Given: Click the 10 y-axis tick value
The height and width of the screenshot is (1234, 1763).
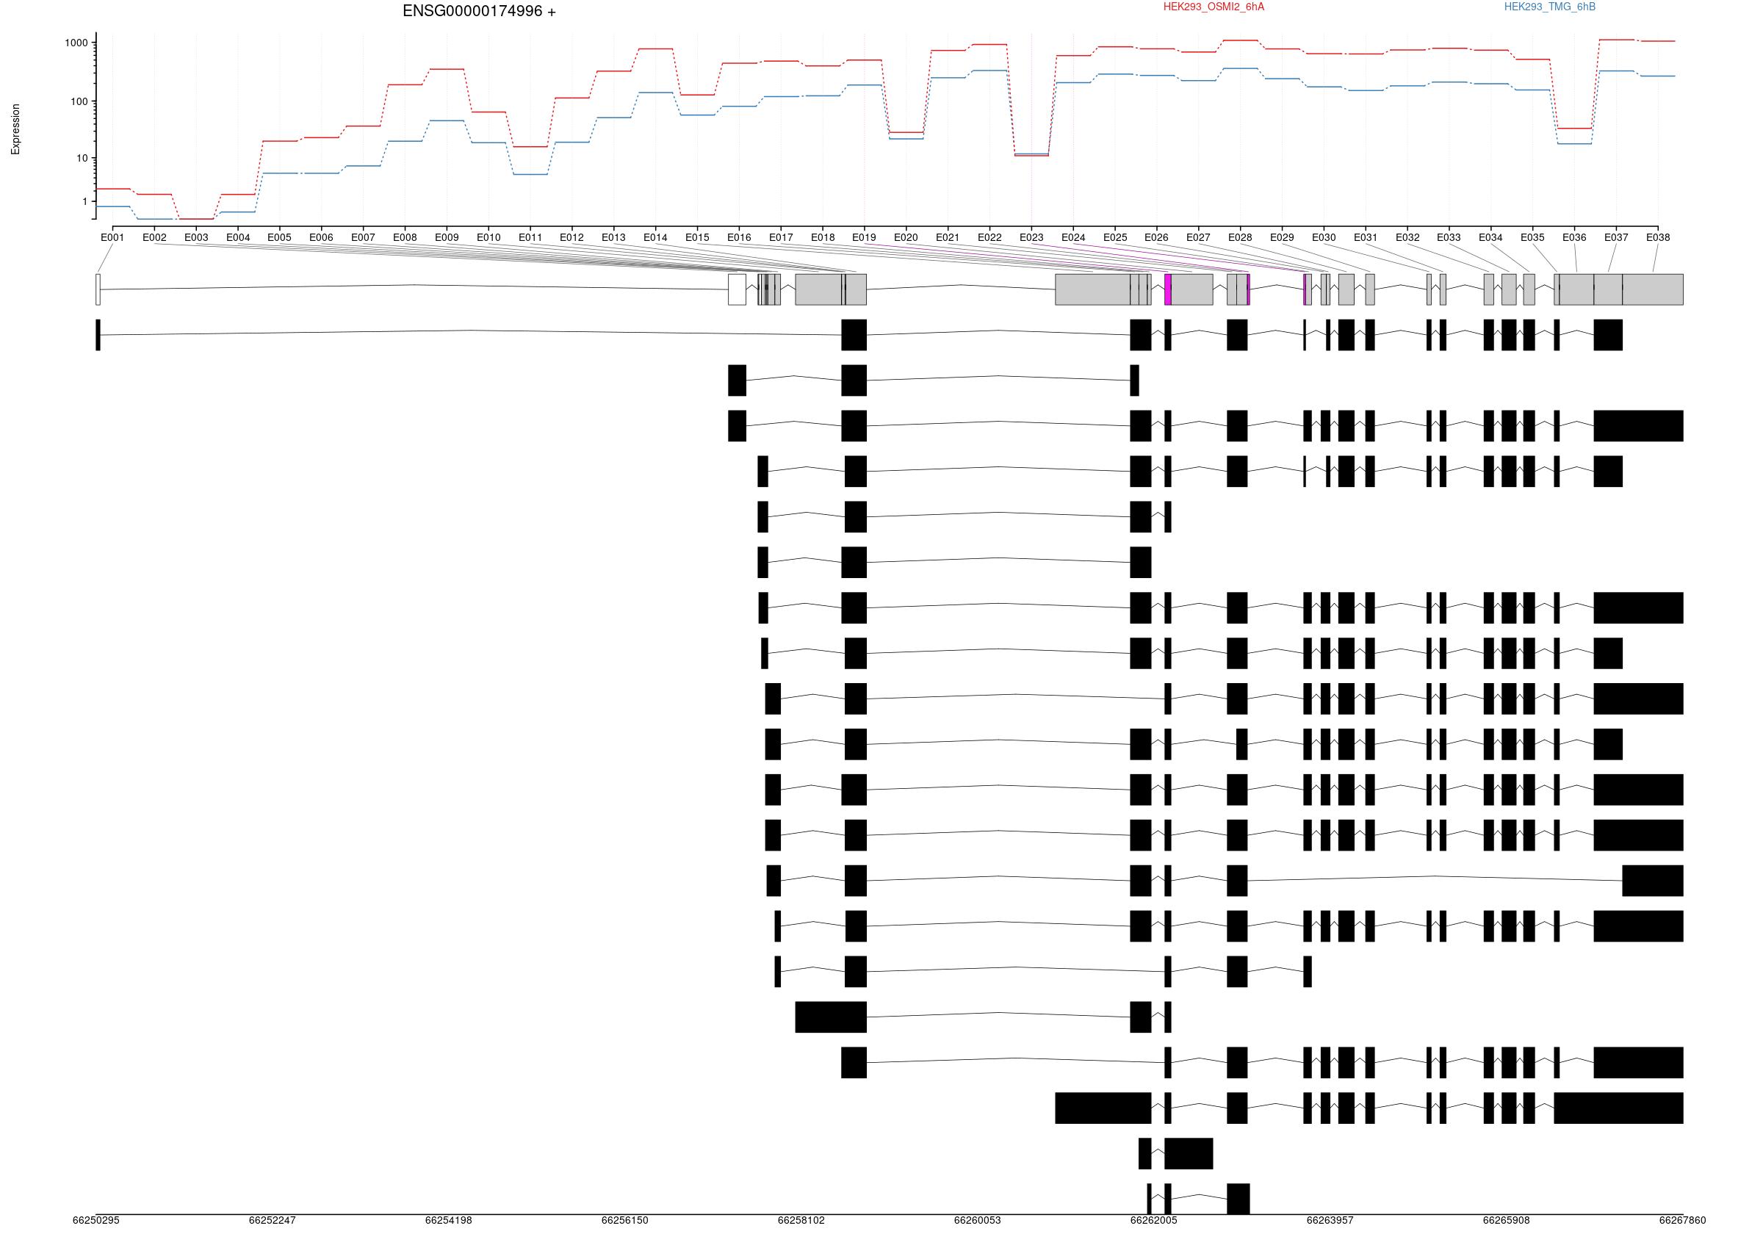Looking at the screenshot, I should (83, 158).
